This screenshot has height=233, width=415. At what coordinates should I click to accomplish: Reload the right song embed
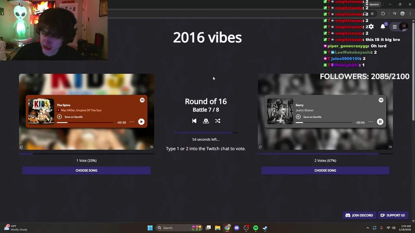coord(260,147)
